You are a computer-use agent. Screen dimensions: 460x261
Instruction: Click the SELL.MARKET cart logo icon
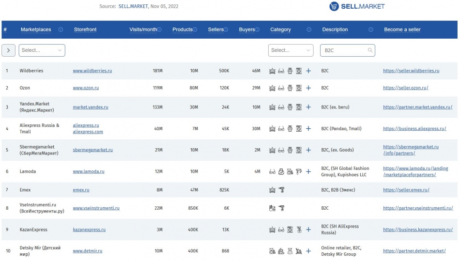tap(334, 6)
